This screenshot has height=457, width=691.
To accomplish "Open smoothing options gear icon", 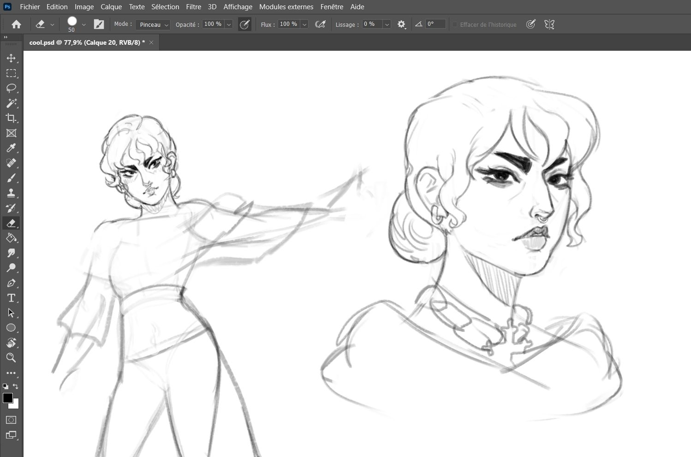I will [x=402, y=24].
